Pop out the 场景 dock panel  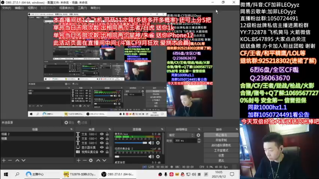[x=71, y=129]
